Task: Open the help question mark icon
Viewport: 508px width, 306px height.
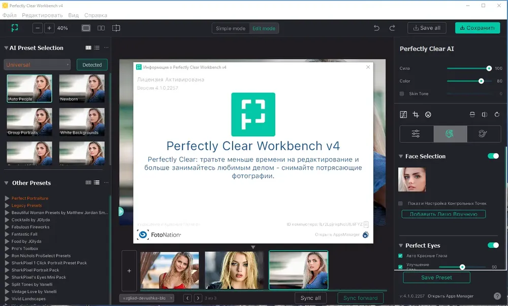Action: [x=497, y=296]
